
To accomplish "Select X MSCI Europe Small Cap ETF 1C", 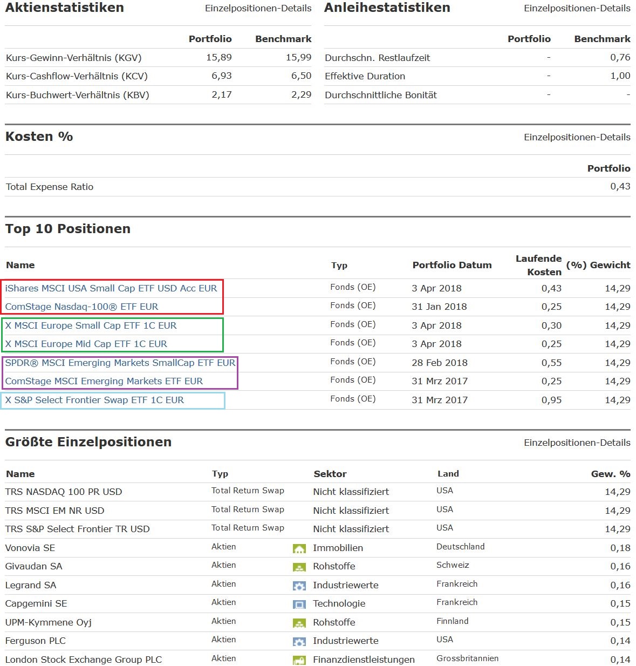I will point(91,325).
